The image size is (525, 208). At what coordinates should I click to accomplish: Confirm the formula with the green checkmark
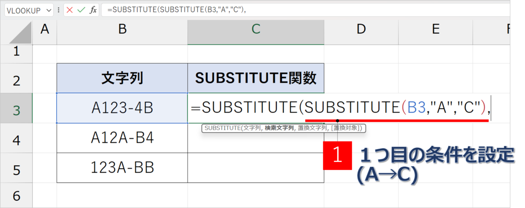[81, 10]
